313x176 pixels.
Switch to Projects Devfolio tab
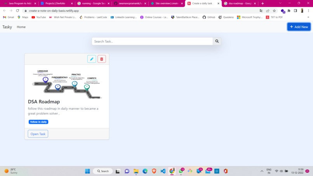[56, 3]
